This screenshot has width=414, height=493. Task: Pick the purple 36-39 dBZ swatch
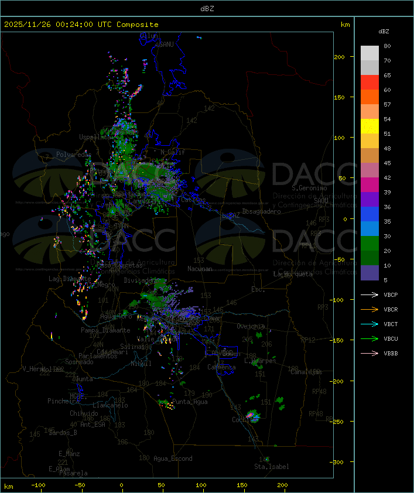369,199
